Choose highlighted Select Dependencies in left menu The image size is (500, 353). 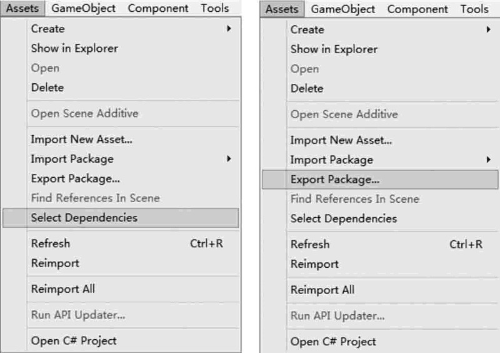point(121,218)
